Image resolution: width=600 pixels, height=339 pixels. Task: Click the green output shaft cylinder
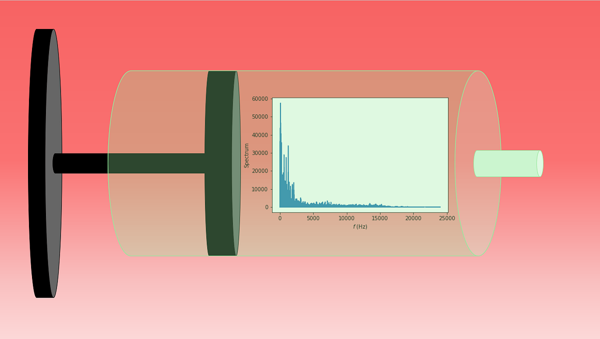coord(507,162)
